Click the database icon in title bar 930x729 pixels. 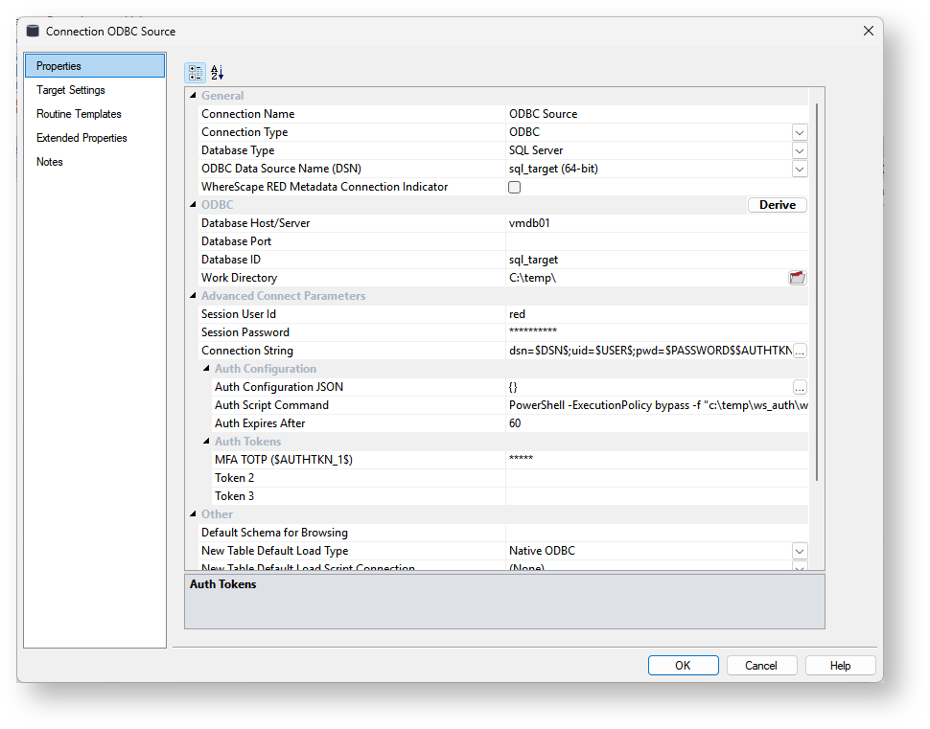pos(33,31)
